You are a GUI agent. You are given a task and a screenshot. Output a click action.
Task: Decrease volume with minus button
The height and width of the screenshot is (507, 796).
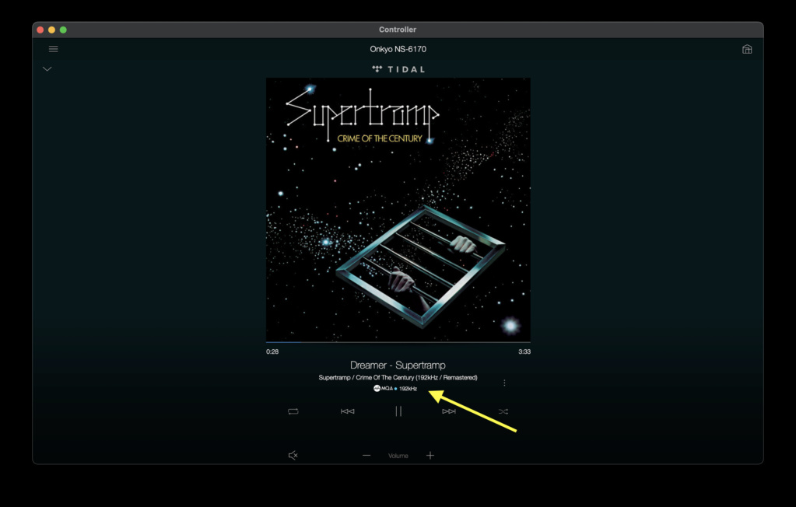coord(366,455)
